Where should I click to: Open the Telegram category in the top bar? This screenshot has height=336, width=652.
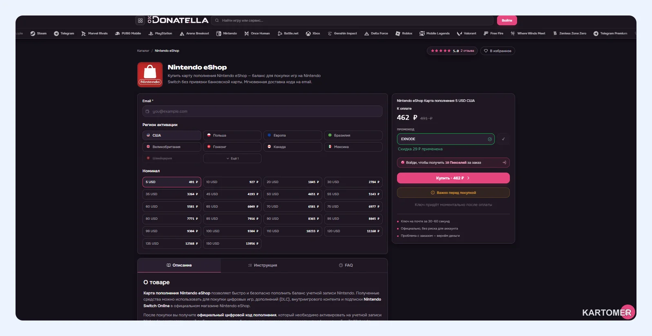tap(64, 33)
